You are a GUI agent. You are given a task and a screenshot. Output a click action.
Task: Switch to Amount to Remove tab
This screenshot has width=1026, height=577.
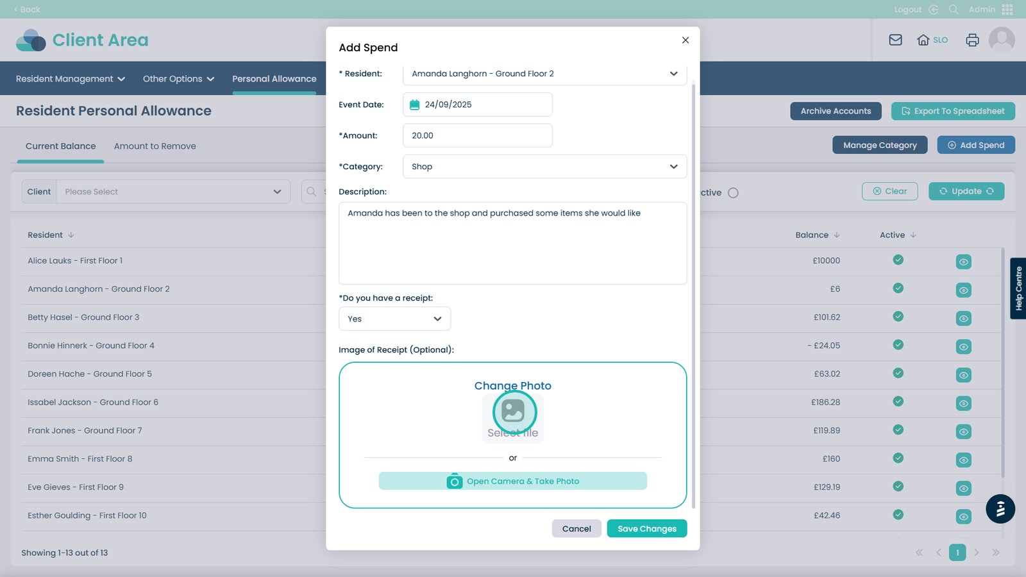[x=155, y=146]
